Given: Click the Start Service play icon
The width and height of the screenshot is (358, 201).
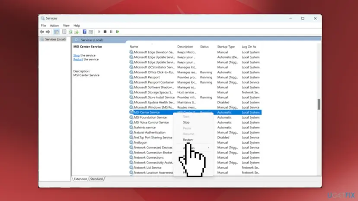Looking at the screenshot, I should coord(99,31).
